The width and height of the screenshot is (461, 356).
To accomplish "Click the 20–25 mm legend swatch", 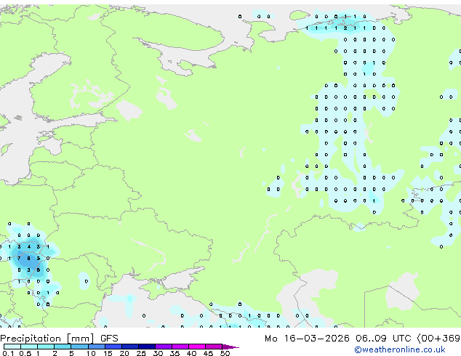I will (130, 347).
